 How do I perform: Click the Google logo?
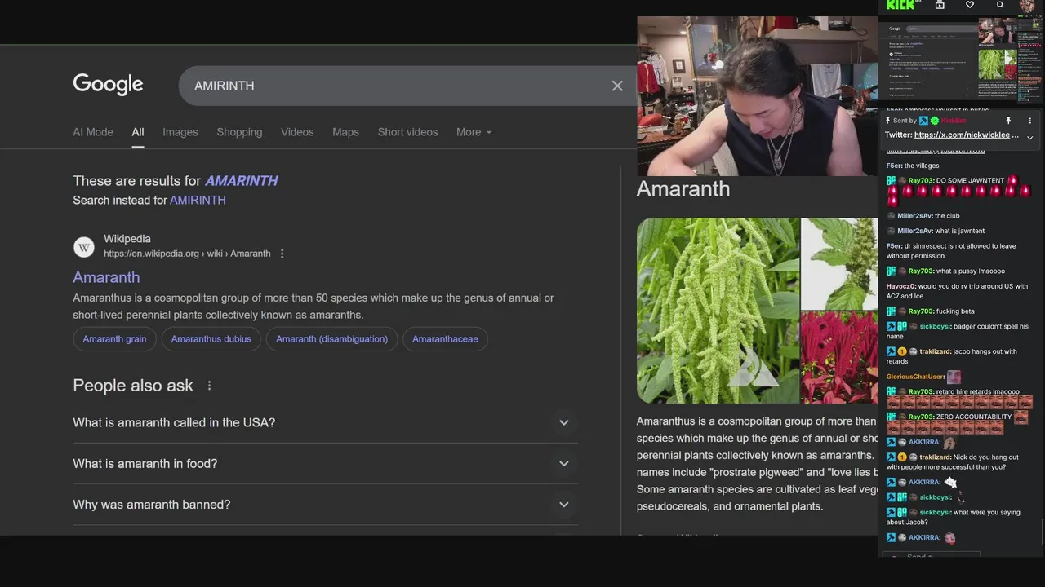pyautogui.click(x=108, y=85)
